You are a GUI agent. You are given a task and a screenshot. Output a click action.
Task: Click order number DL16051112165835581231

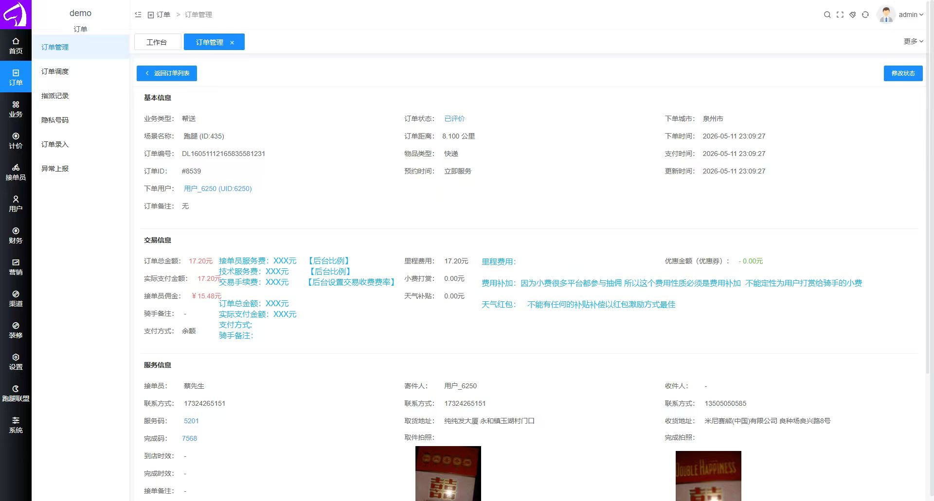223,154
